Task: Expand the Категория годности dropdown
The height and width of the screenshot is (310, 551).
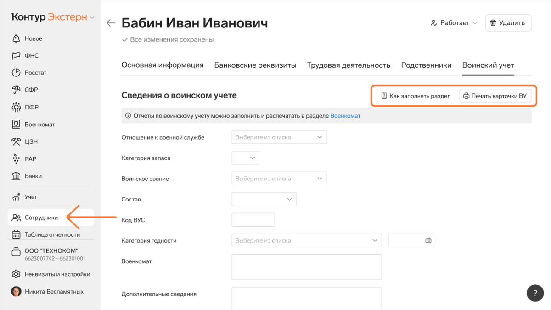Action: pyautogui.click(x=307, y=240)
